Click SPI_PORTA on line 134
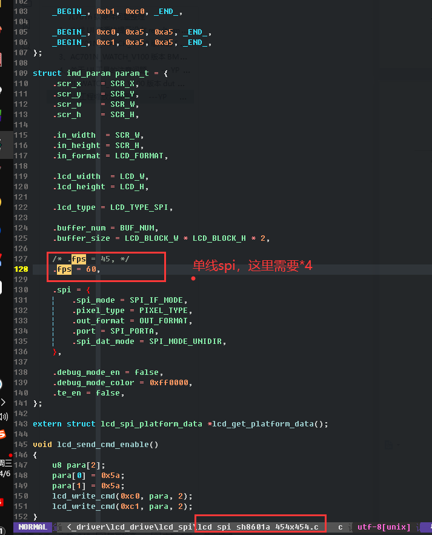This screenshot has height=535, width=432. point(132,331)
